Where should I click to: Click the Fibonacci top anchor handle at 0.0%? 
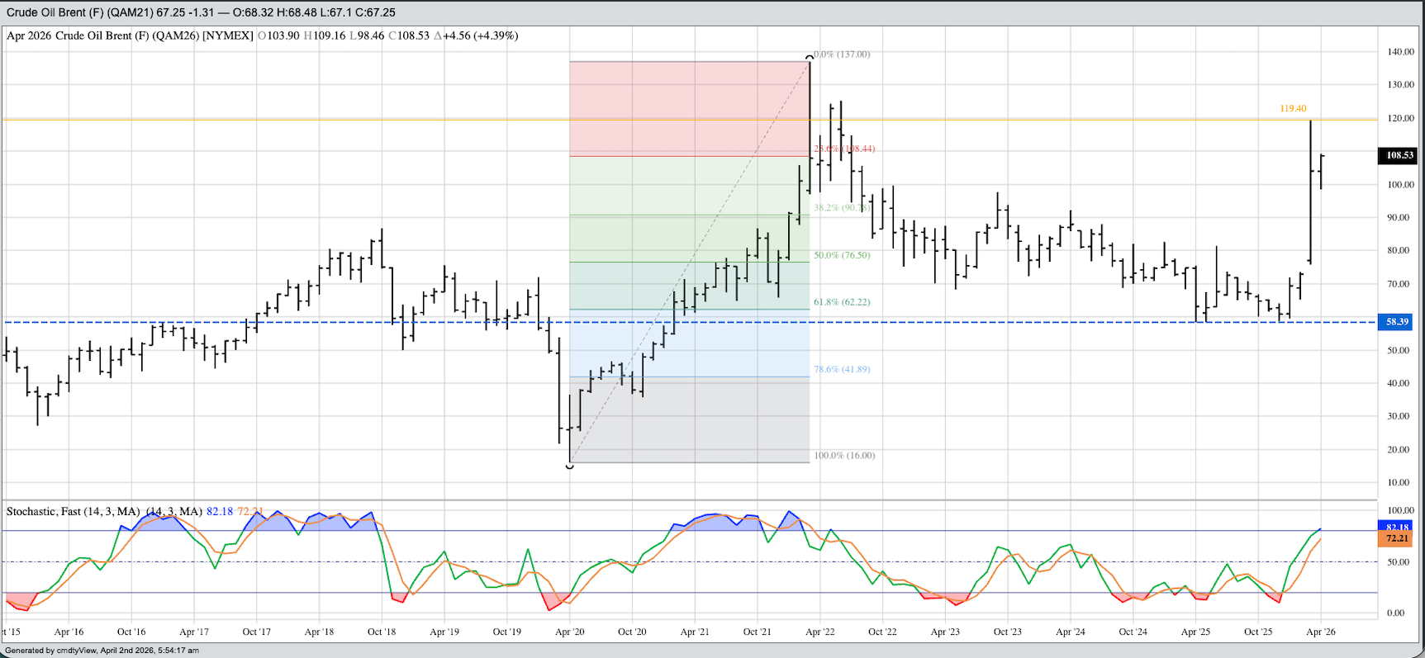click(x=810, y=58)
